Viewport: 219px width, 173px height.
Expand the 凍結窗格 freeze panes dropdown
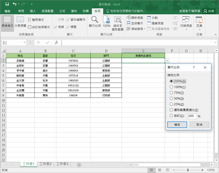[x=145, y=29]
